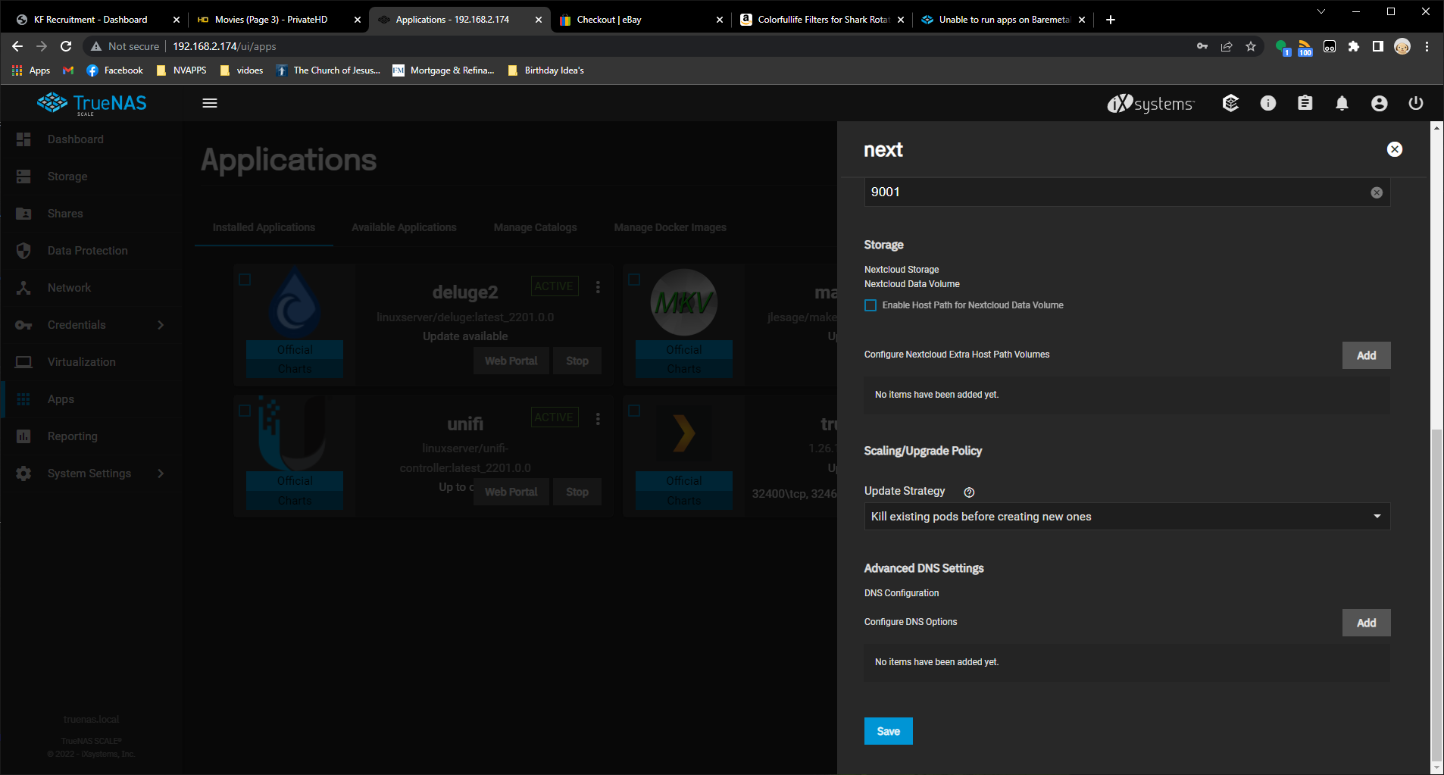
Task: Open deluge2 Web Portal
Action: (511, 361)
